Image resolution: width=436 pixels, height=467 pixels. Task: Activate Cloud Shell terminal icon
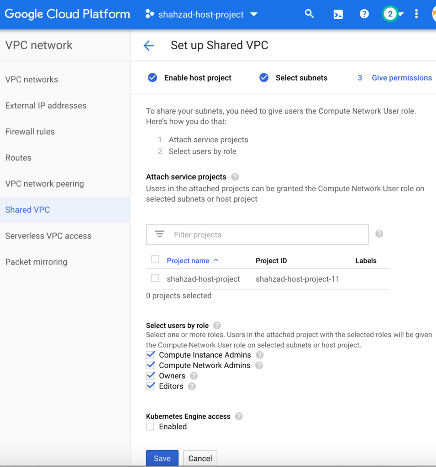338,14
